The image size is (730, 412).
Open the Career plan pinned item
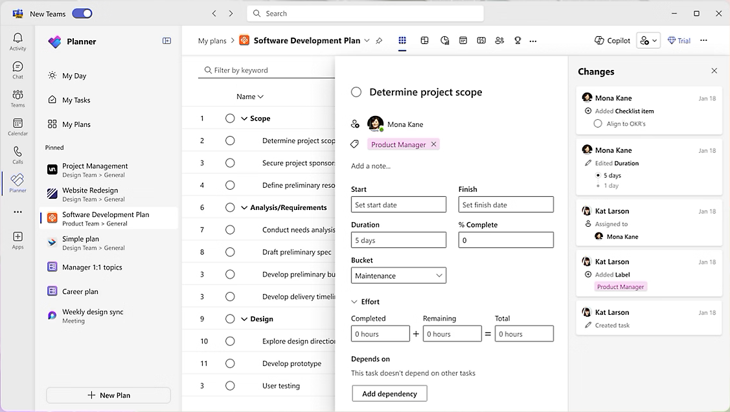point(109,292)
